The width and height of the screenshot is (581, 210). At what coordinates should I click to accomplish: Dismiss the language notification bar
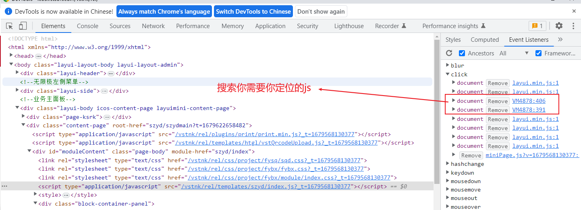pyautogui.click(x=574, y=11)
